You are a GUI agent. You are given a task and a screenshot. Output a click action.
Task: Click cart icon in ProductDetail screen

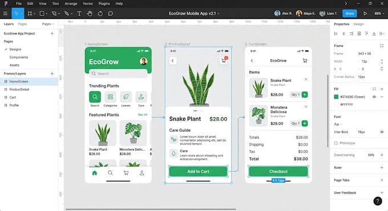coord(224,60)
